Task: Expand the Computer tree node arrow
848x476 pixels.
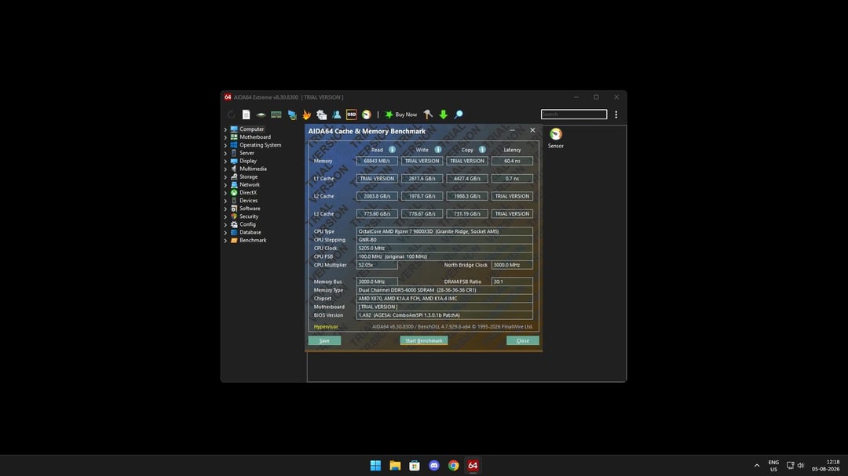Action: (x=225, y=129)
